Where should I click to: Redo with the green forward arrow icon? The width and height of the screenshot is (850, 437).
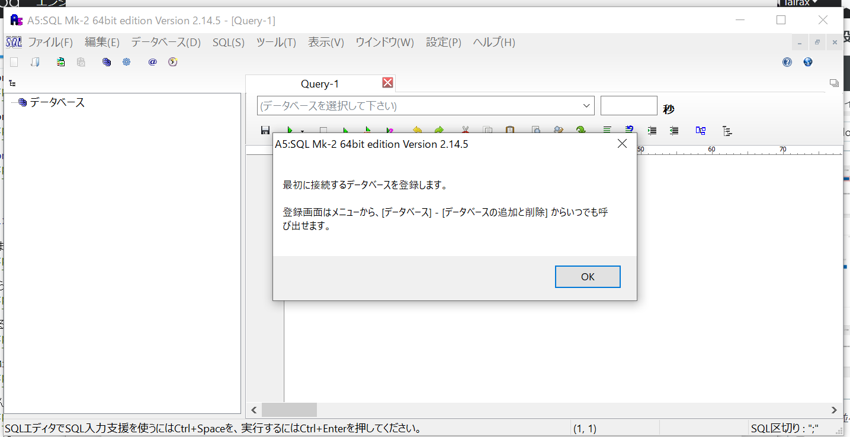coord(439,130)
